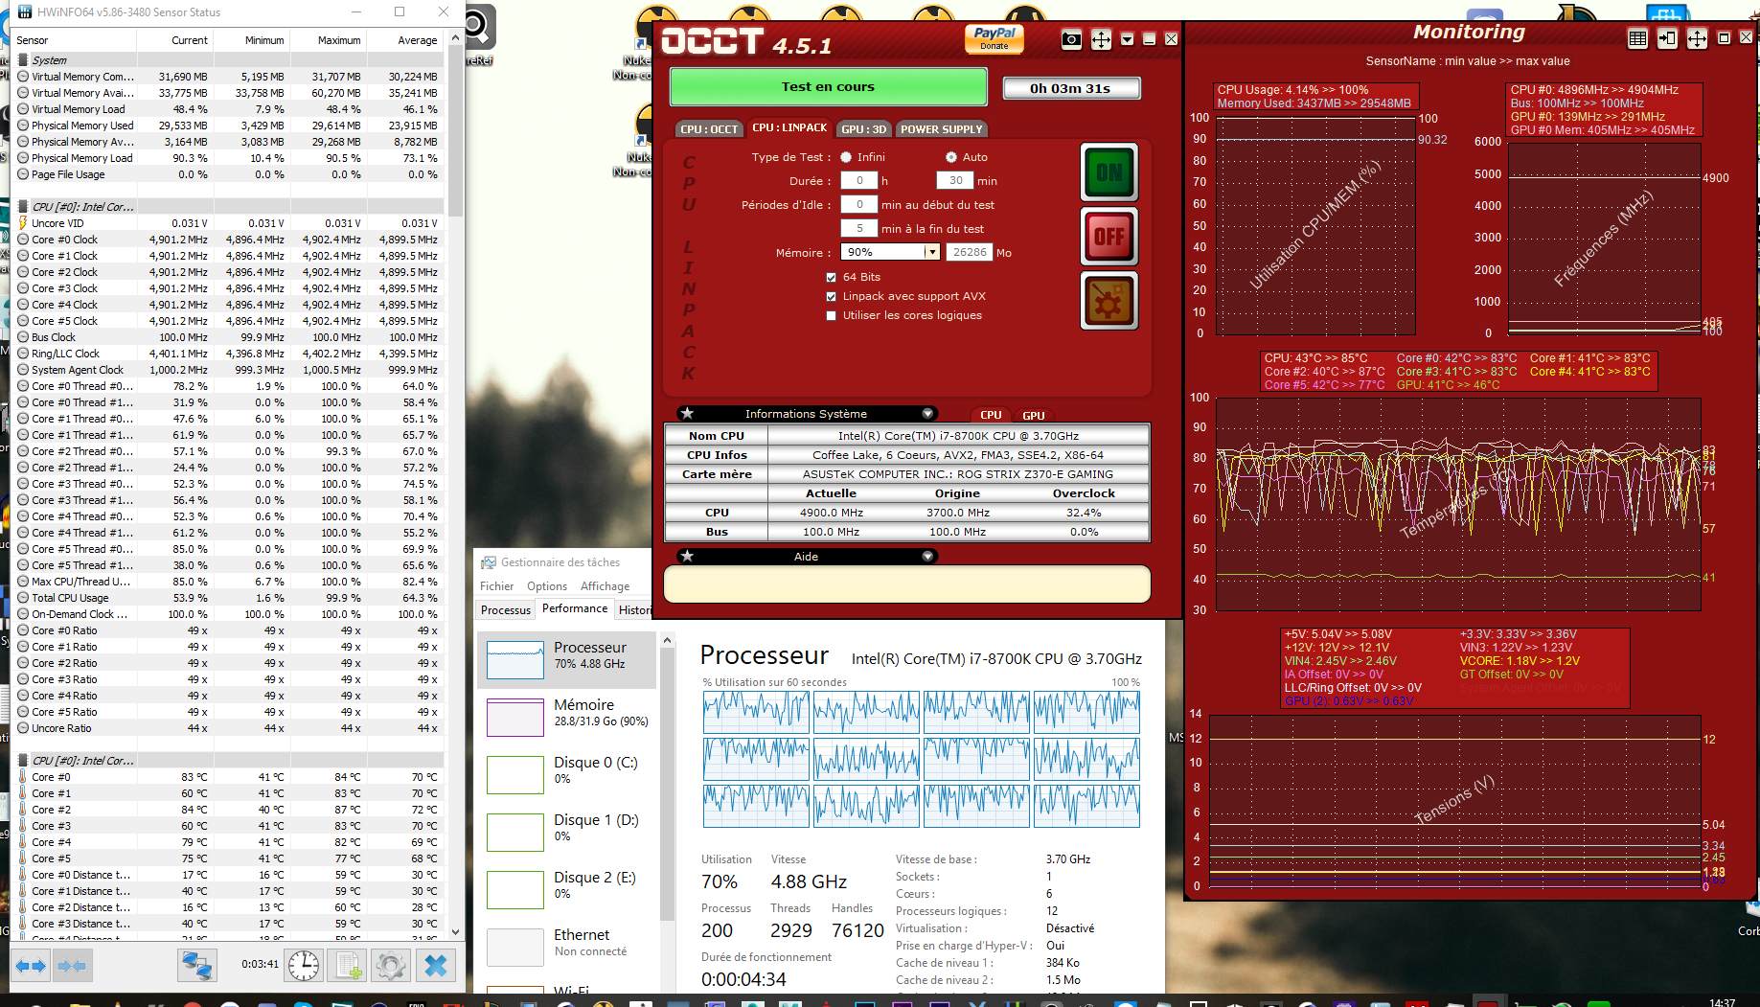Collapse the Informations Système section arrow
Screen dimensions: 1760x1007
[927, 413]
